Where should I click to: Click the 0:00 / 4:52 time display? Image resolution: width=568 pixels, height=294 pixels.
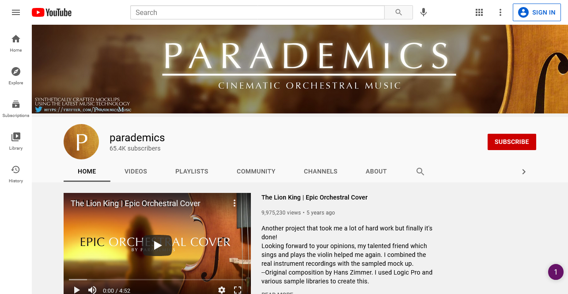coord(117,290)
